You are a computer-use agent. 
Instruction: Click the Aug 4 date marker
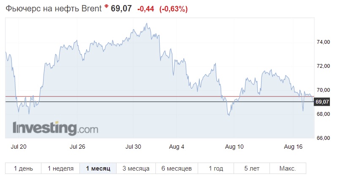(177, 147)
